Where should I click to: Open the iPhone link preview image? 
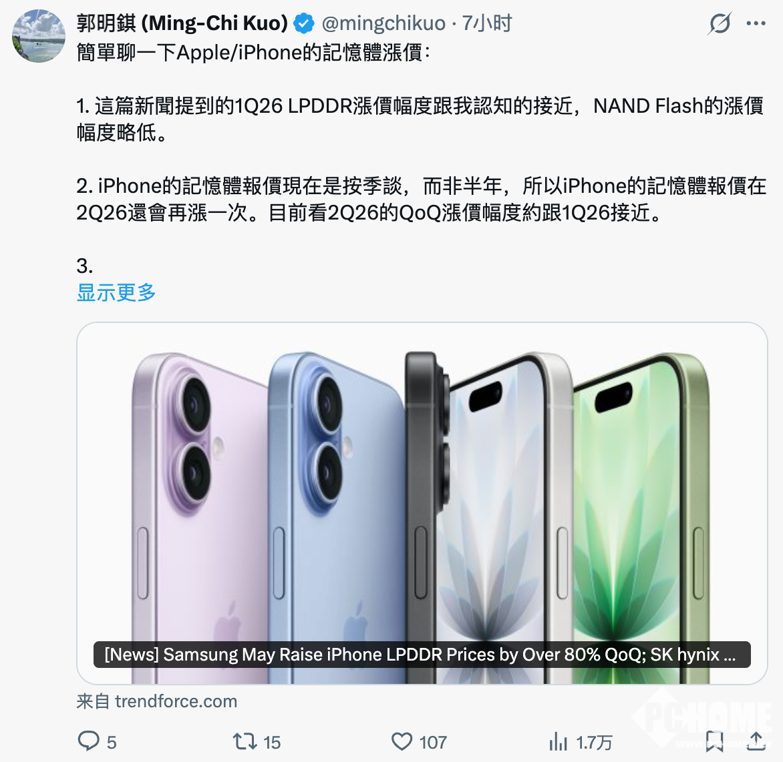422,503
